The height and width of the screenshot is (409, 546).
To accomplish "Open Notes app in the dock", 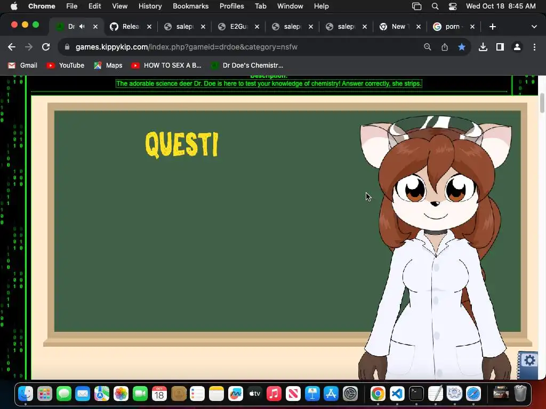I will (216, 394).
